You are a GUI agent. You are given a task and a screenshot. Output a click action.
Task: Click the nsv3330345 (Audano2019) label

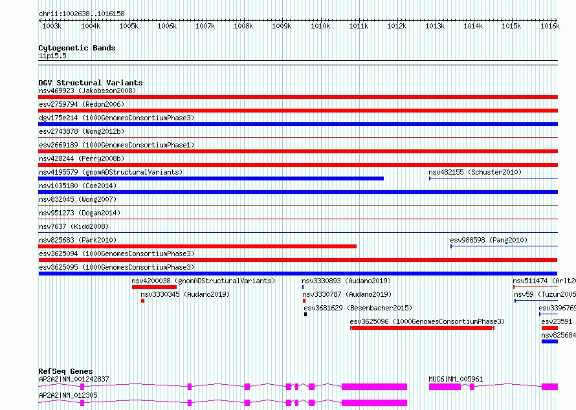[185, 294]
